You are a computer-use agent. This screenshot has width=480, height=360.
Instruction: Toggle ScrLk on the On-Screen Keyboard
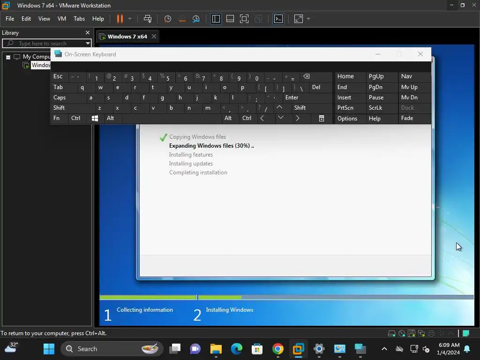click(x=382, y=108)
